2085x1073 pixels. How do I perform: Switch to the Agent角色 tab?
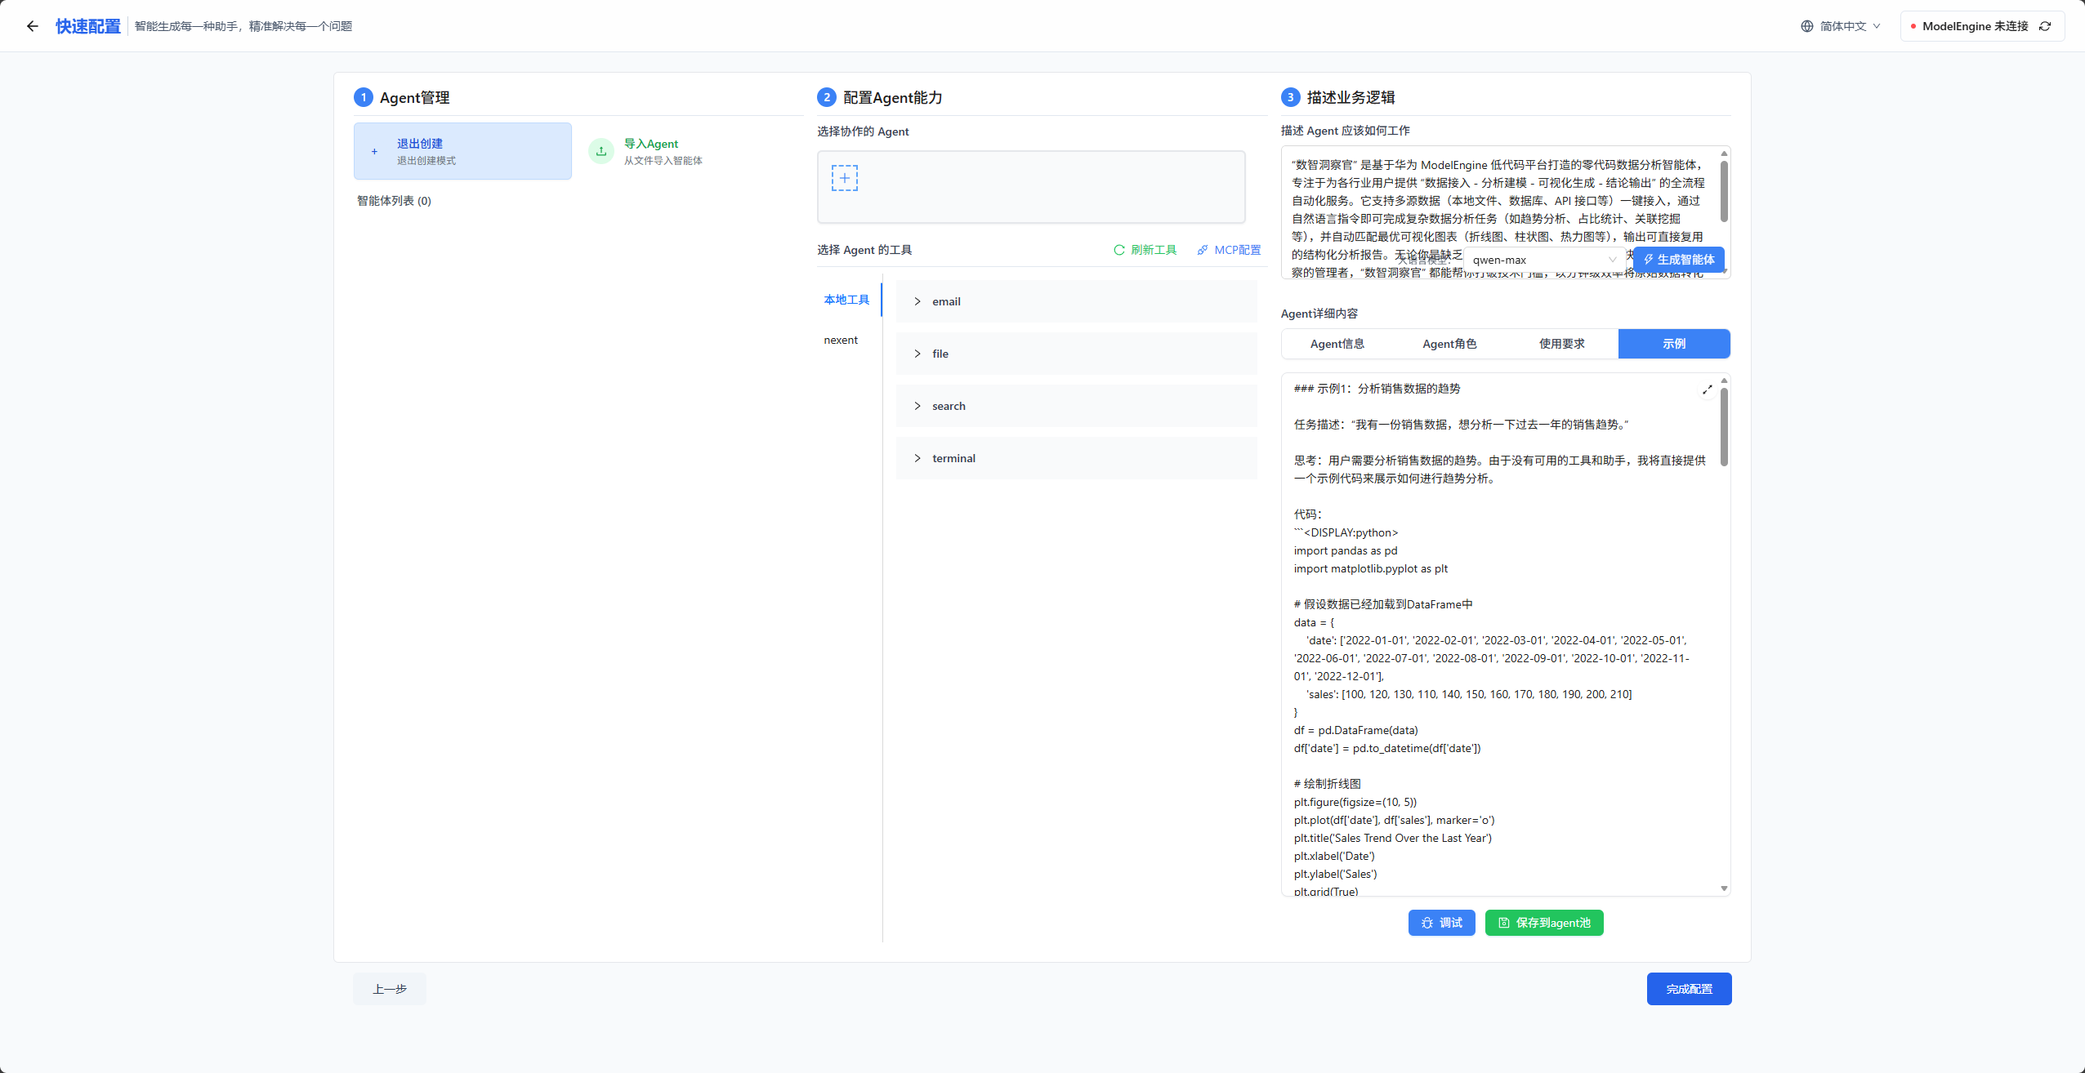(x=1449, y=344)
